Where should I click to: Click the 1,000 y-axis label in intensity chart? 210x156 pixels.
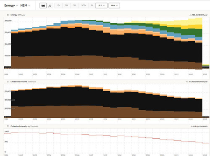coord(7,131)
